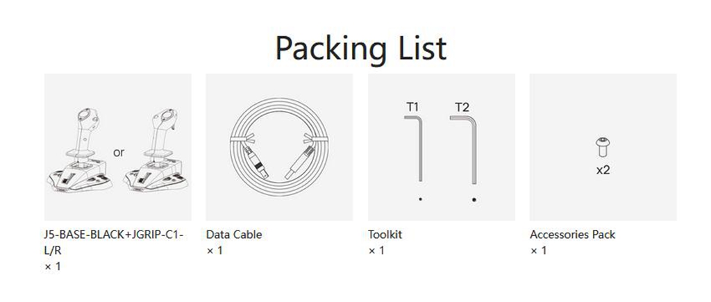The height and width of the screenshot is (302, 711).
Task: Click the dot below T2 key
Action: [x=474, y=199]
